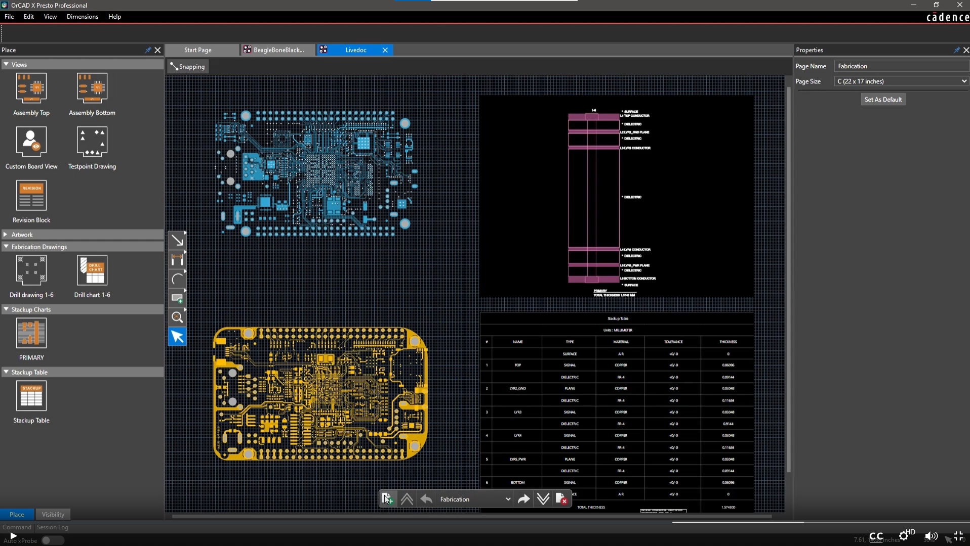Screen dimensions: 970x546
Task: Open the View menu
Action: tap(50, 17)
